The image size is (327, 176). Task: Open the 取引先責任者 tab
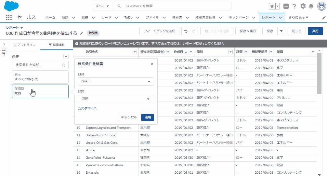[205, 17]
